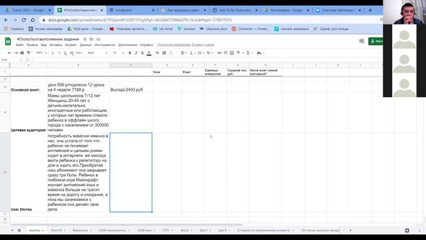Image resolution: width=426 pixels, height=240 pixels.
Task: Open the cell borders tool
Action: click(164, 53)
